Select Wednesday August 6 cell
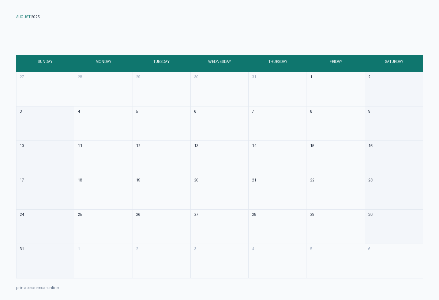 pos(219,124)
